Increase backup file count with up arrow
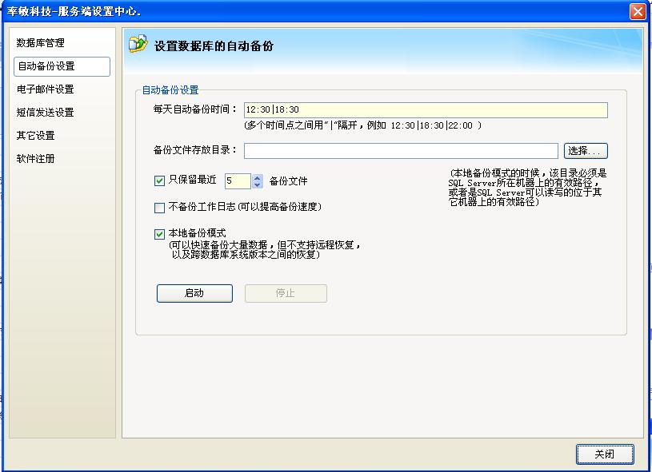Screen dimensions: 652x472 click(258, 177)
